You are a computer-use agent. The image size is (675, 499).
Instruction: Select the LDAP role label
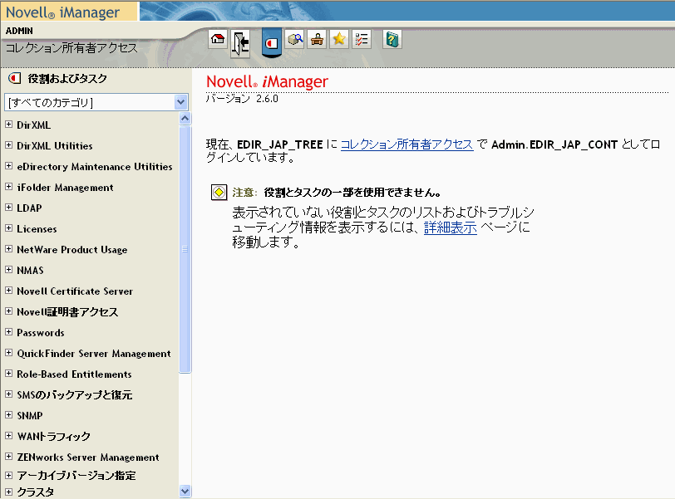click(29, 208)
